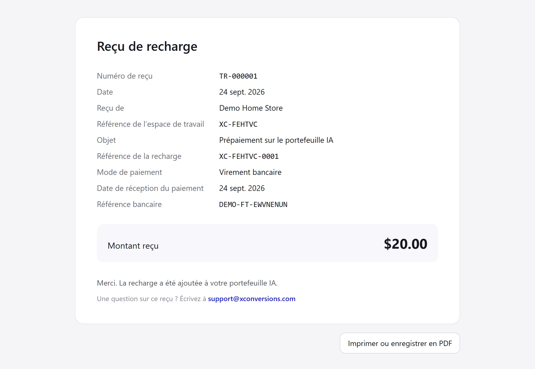This screenshot has width=535, height=369.
Task: Click 'Référence de l’espace de travail' label
Action: (150, 124)
